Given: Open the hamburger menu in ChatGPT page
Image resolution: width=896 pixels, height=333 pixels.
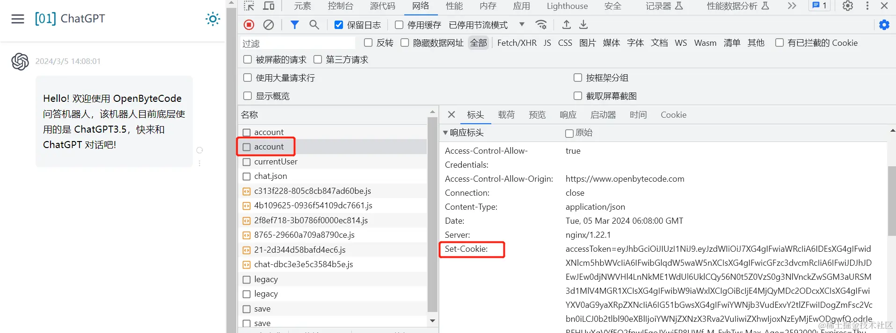Looking at the screenshot, I should click(18, 19).
